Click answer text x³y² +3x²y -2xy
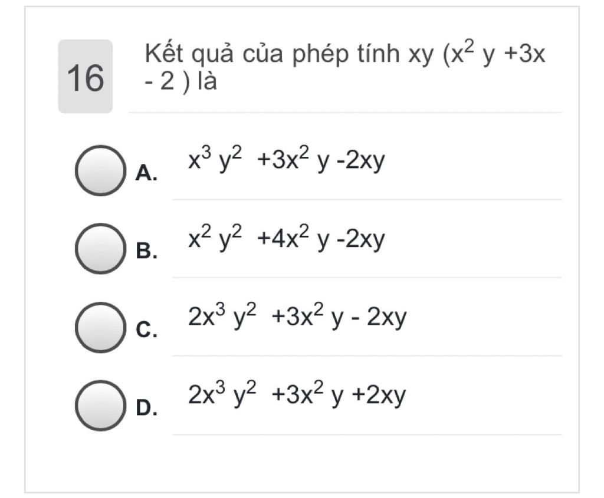This screenshot has width=604, height=498. (x=286, y=159)
